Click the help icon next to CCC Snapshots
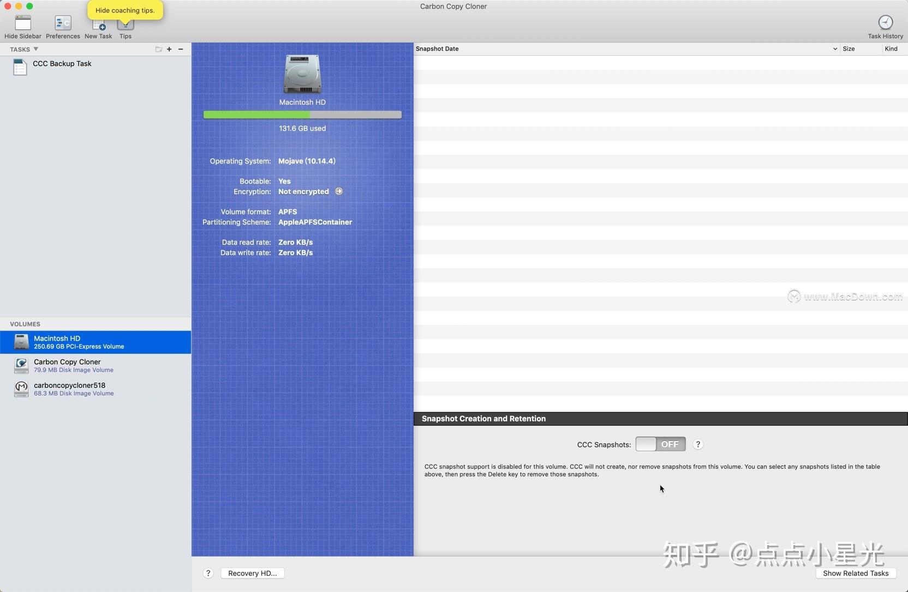 698,444
